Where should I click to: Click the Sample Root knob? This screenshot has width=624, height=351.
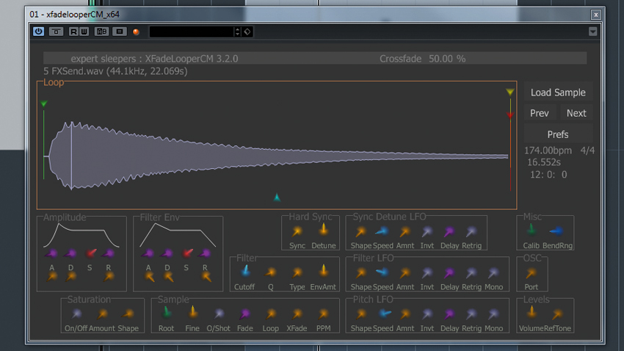tap(167, 313)
